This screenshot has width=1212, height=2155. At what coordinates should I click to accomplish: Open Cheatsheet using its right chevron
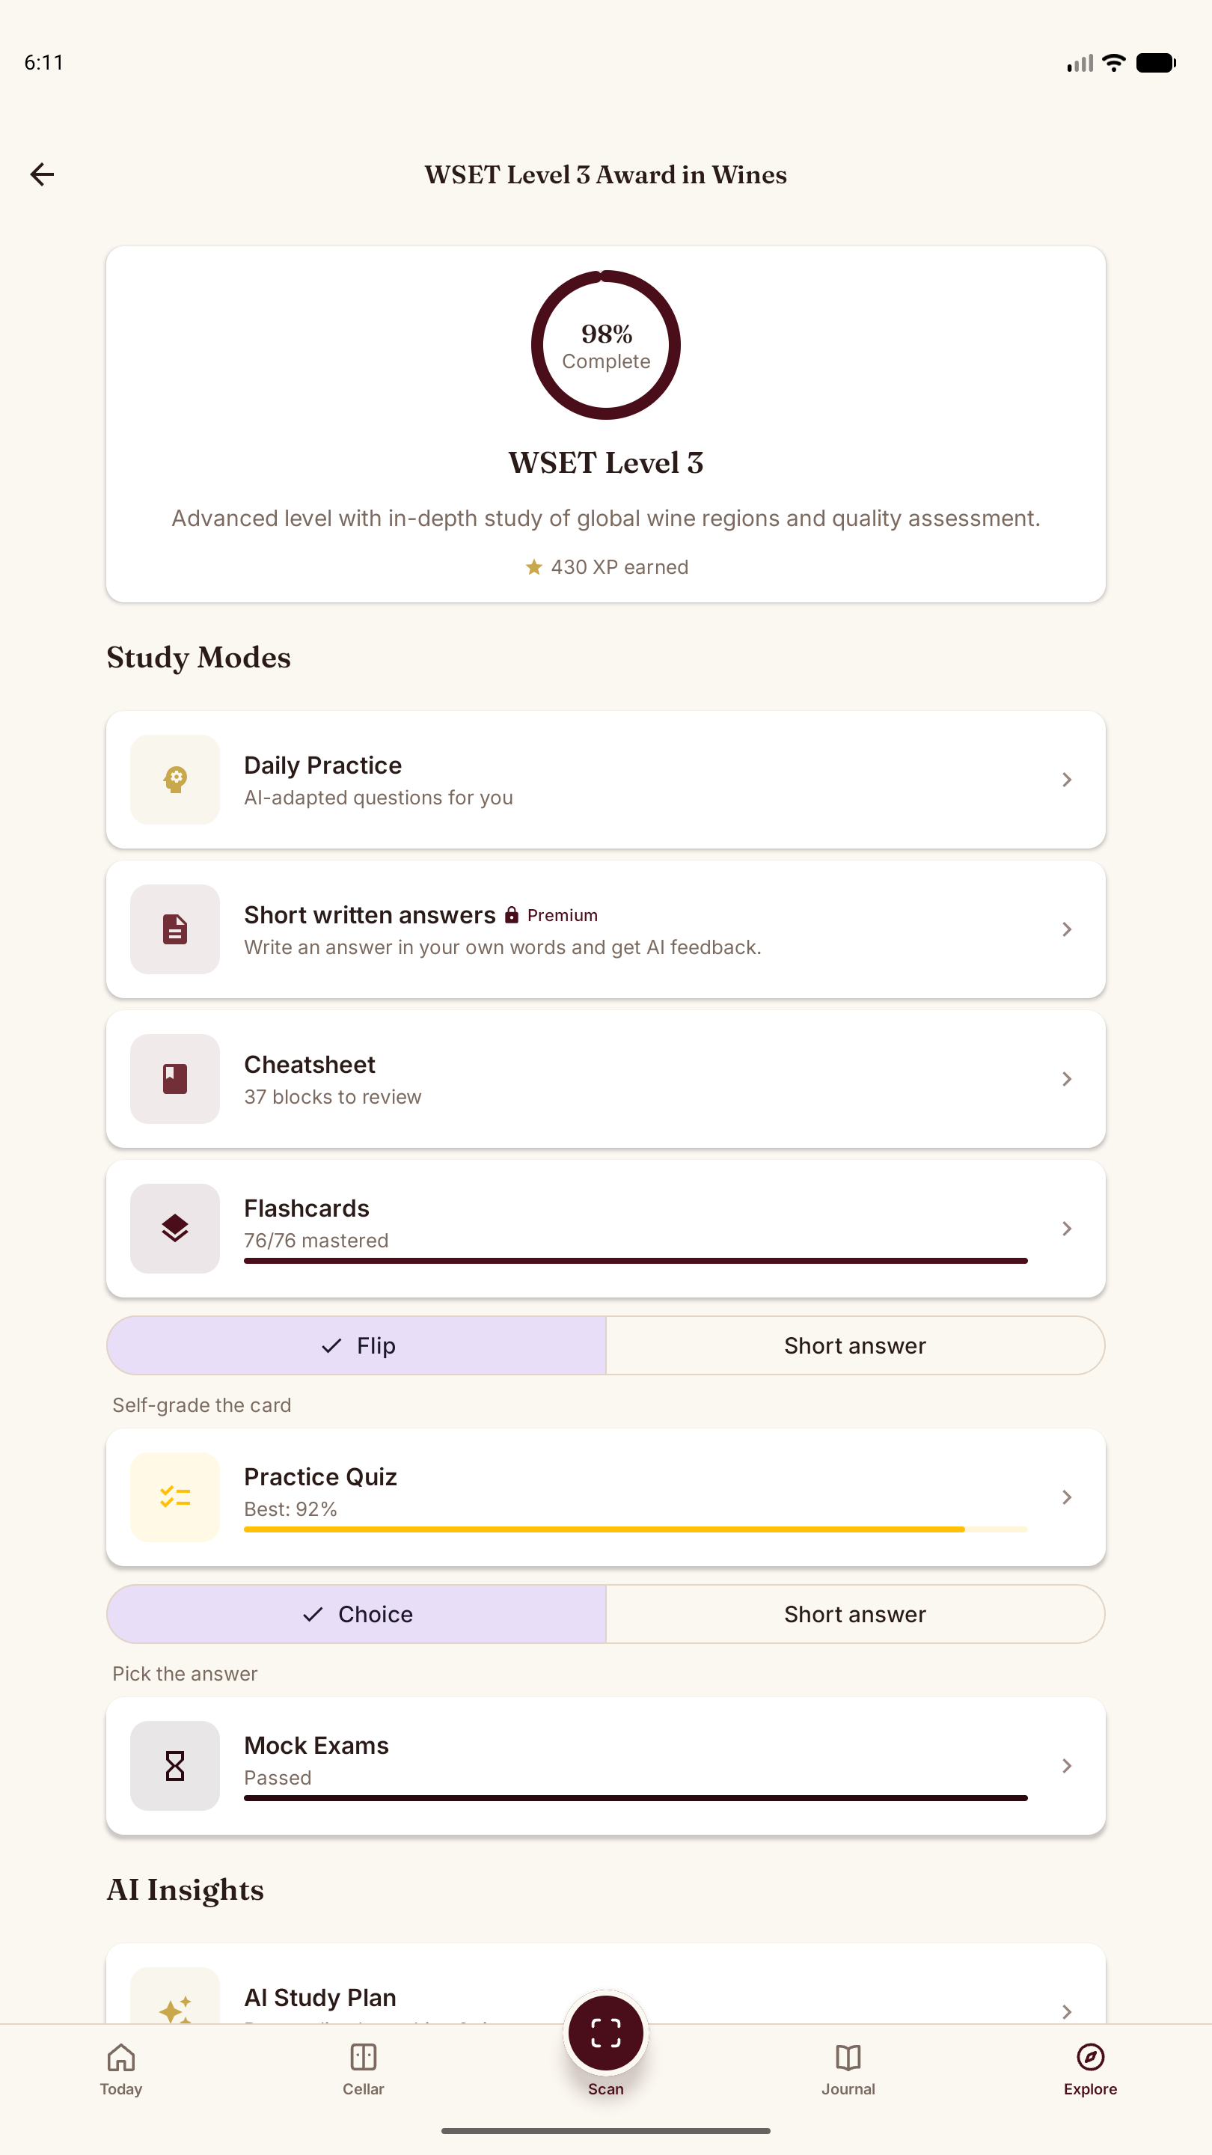(x=1066, y=1079)
